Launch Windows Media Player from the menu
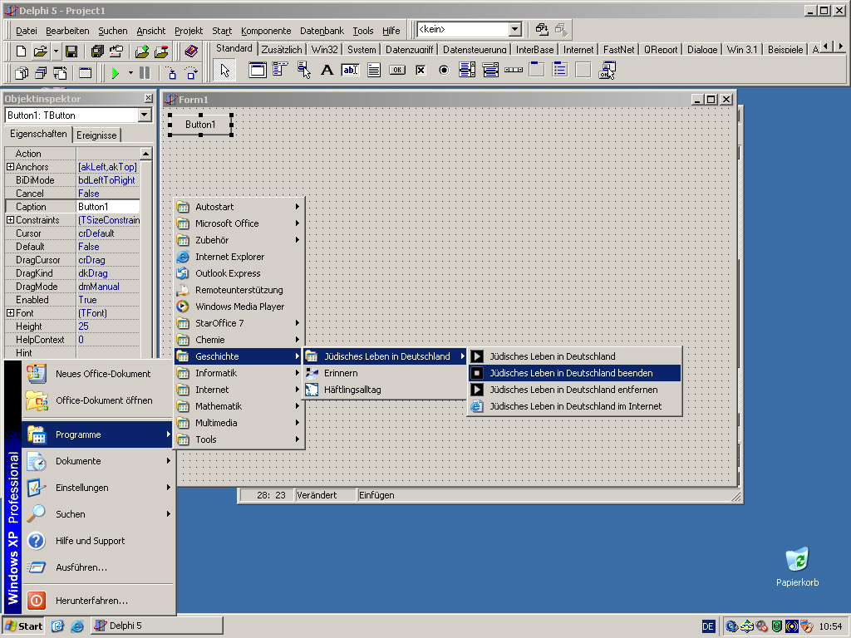Viewport: 851px width, 638px height. (x=239, y=307)
